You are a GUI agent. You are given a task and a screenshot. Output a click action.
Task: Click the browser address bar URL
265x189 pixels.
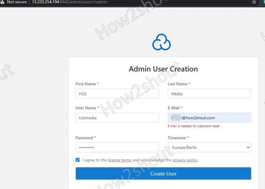[x=70, y=2]
